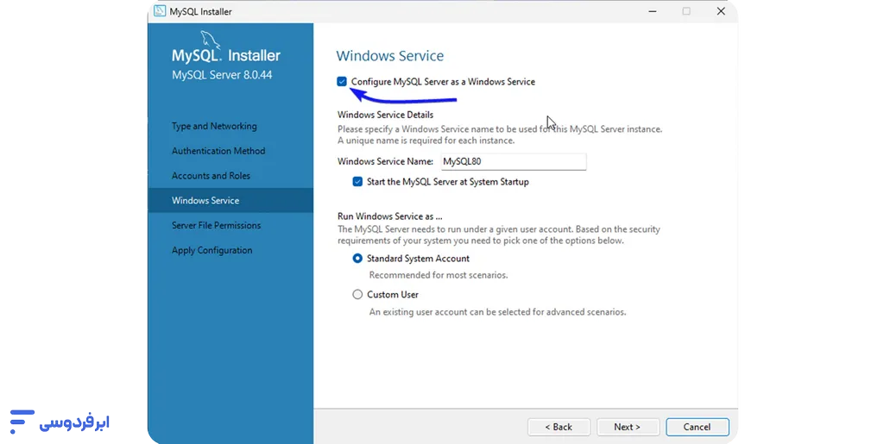This screenshot has width=884, height=444.
Task: Cancel the MySQL installation
Action: (x=697, y=427)
